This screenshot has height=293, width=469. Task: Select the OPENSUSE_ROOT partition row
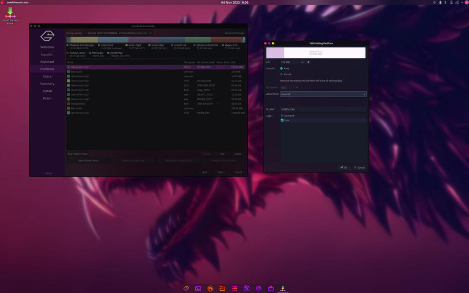click(x=156, y=85)
